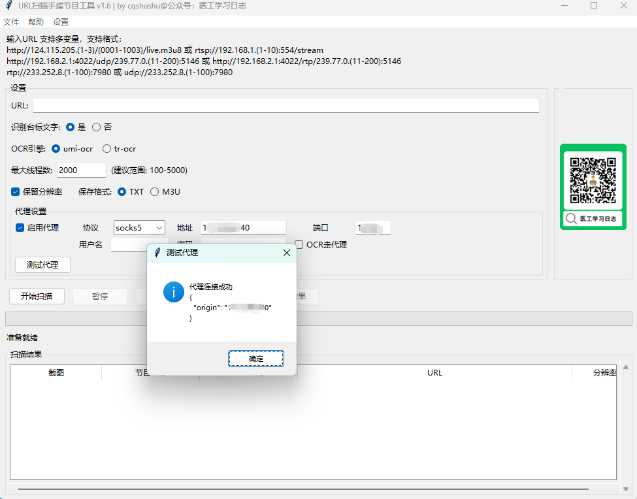Select 否 for 识别台标文字

point(95,127)
